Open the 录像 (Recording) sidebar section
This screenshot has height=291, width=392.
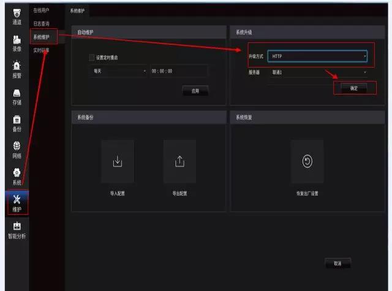17,43
